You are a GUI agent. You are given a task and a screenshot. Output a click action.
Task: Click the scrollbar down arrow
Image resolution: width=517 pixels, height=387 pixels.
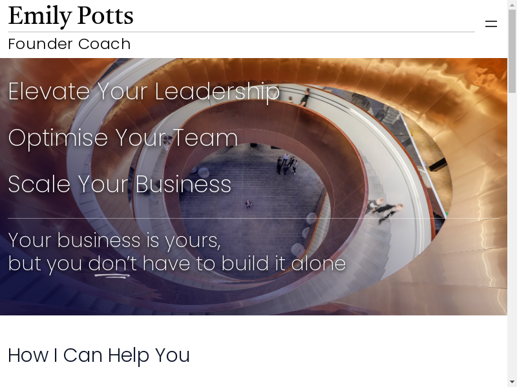point(512,382)
